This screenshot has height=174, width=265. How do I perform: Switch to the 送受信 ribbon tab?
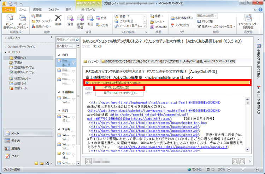tap(37, 10)
